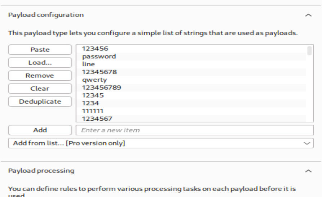Open the Add from list dropdown
This screenshot has width=322, height=197.
pos(160,143)
